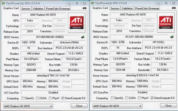Click Subvendor field showing Unknown (1B0A)
178x111 pixels.
tap(69, 42)
